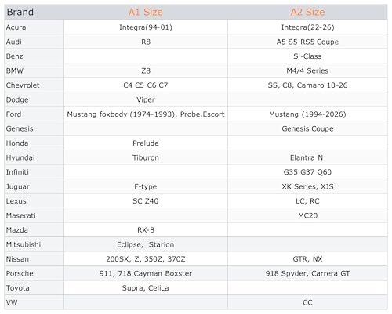Viewport: 392px width, 314px height.
Task: Click the VW CC cell
Action: tap(307, 302)
